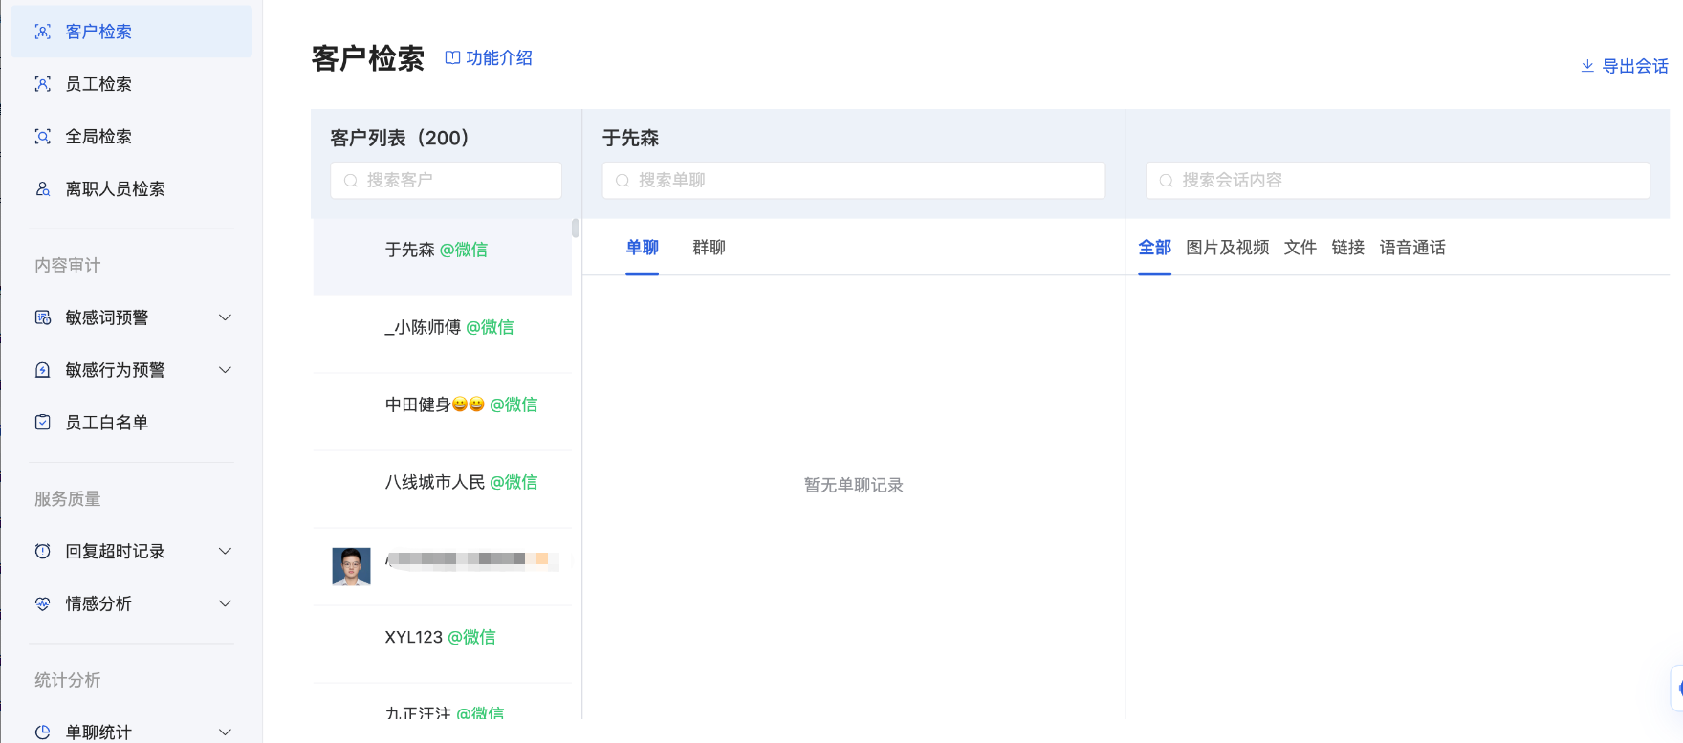The height and width of the screenshot is (743, 1683).
Task: Select the 文件 filter tab
Action: [x=1300, y=248]
